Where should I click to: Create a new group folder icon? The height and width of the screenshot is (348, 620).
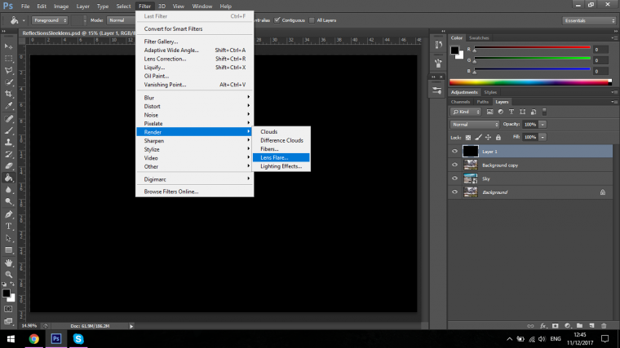(x=579, y=326)
